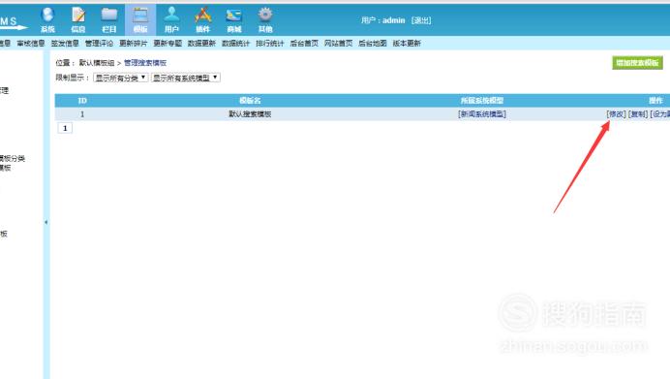
Task: Click 复制 link for 默认搜索模板
Action: click(638, 114)
